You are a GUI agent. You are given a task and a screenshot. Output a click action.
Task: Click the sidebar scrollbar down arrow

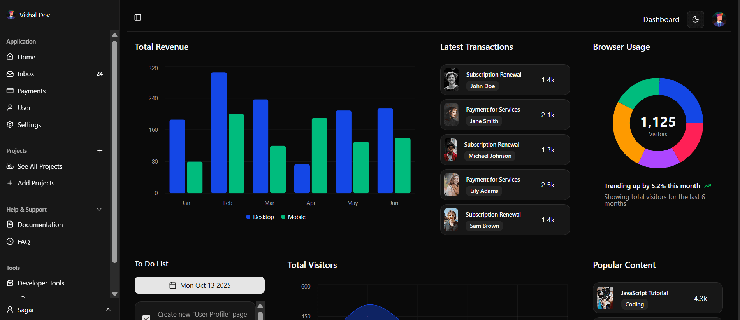114,294
